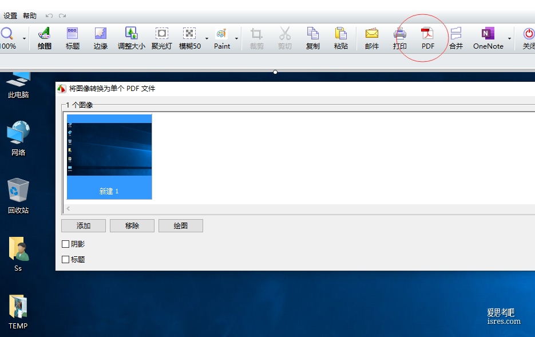Apply the 边缘 edge effect
Image resolution: width=535 pixels, height=337 pixels.
click(x=101, y=38)
